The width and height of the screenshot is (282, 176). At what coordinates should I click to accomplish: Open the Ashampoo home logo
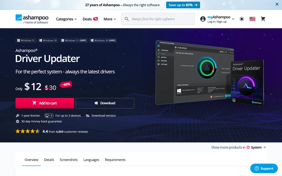(32, 19)
